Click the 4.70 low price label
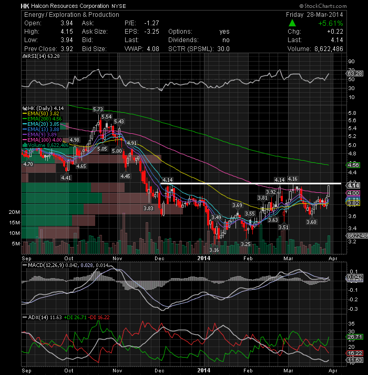The image size is (368, 375). click(x=28, y=164)
